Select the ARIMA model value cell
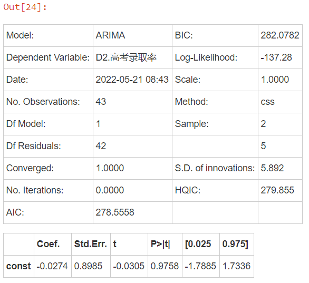This screenshot has width=309, height=283. pyautogui.click(x=132, y=35)
